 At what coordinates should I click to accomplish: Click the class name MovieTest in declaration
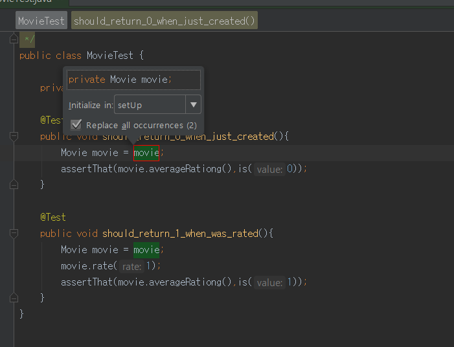tap(110, 55)
